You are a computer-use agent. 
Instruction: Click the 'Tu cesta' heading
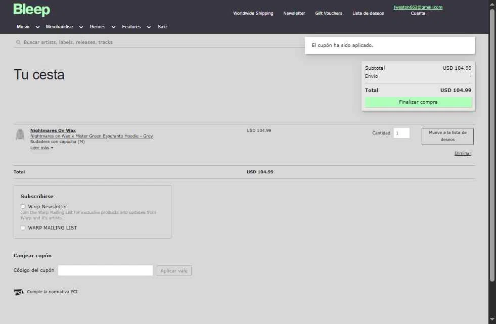click(39, 75)
